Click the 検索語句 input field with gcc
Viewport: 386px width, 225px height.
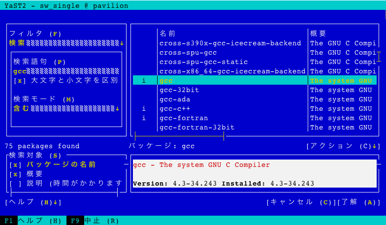pyautogui.click(x=66, y=71)
